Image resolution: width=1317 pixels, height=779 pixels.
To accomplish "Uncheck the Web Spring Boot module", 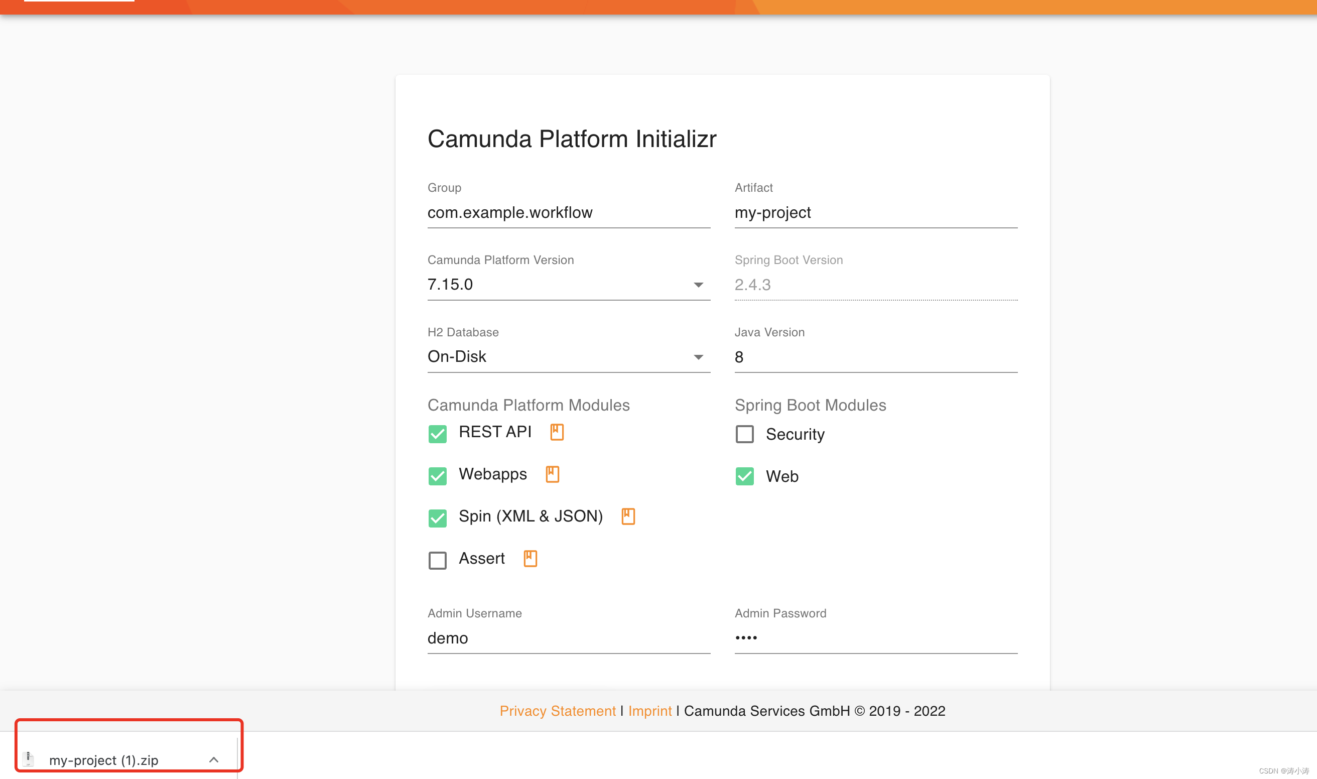I will point(744,476).
